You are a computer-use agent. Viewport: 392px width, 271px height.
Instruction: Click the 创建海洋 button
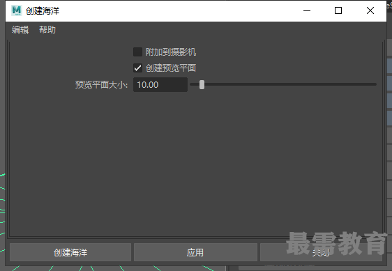[70, 252]
